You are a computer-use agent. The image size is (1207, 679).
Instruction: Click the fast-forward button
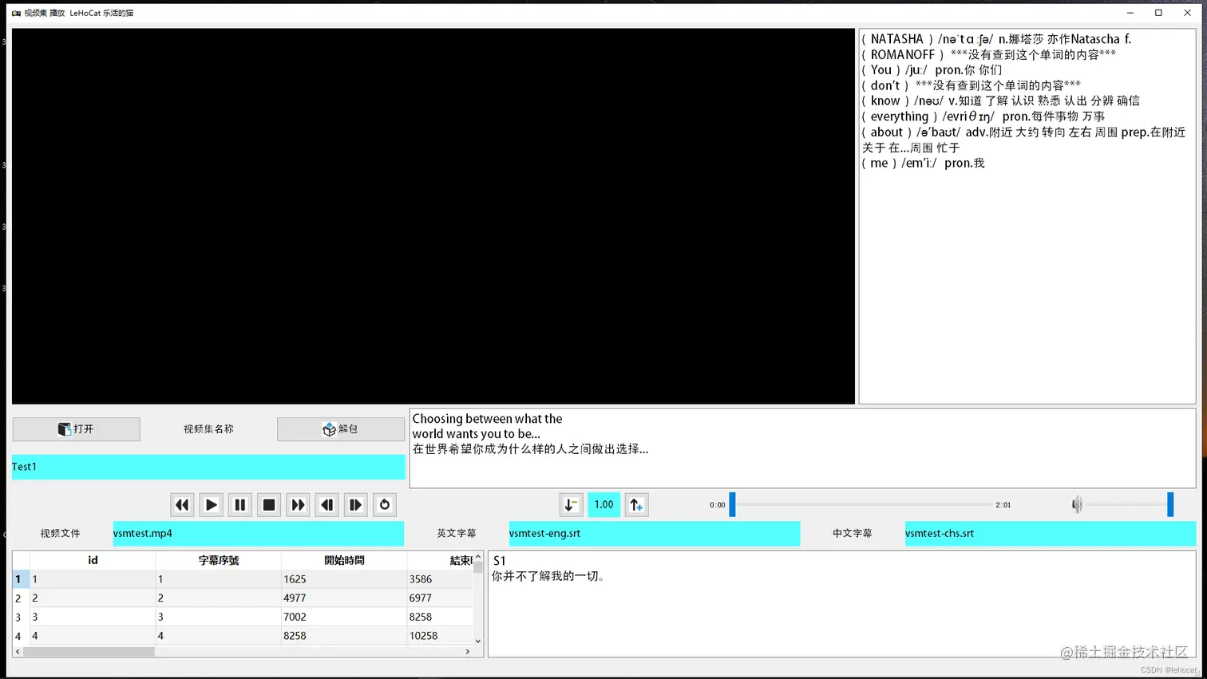[298, 505]
